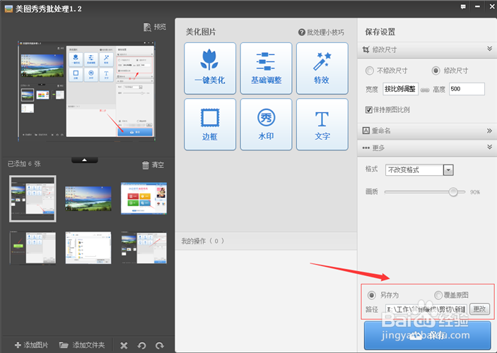Click the 宽度 width input field

tap(400, 89)
